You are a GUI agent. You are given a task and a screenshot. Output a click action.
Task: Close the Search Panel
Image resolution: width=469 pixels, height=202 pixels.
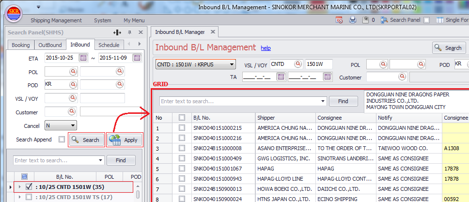[x=141, y=32]
